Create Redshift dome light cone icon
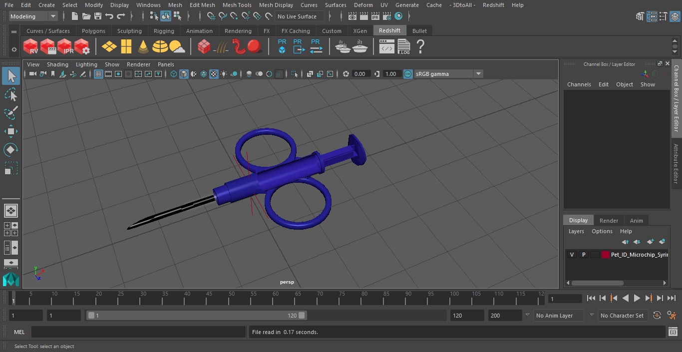 143,47
